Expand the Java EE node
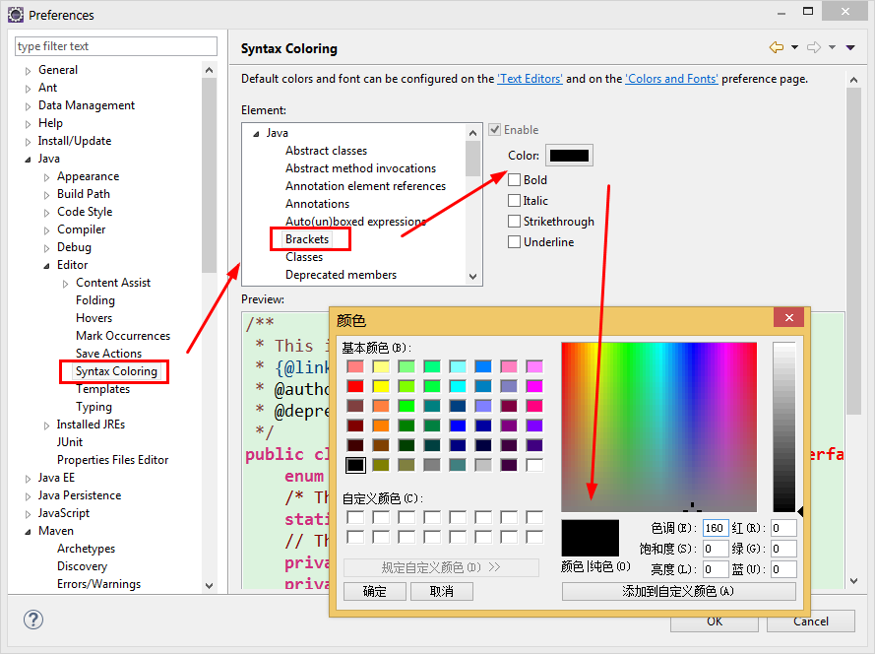Image resolution: width=875 pixels, height=654 pixels. point(28,479)
